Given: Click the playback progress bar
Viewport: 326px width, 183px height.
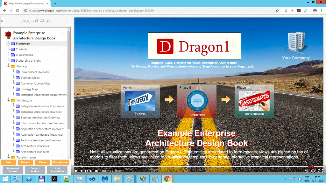Looking at the screenshot, I should click(x=199, y=166).
